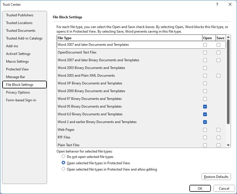This screenshot has height=194, width=237.
Task: Go to Trusted Add-in Catalogs
Action: (24, 38)
